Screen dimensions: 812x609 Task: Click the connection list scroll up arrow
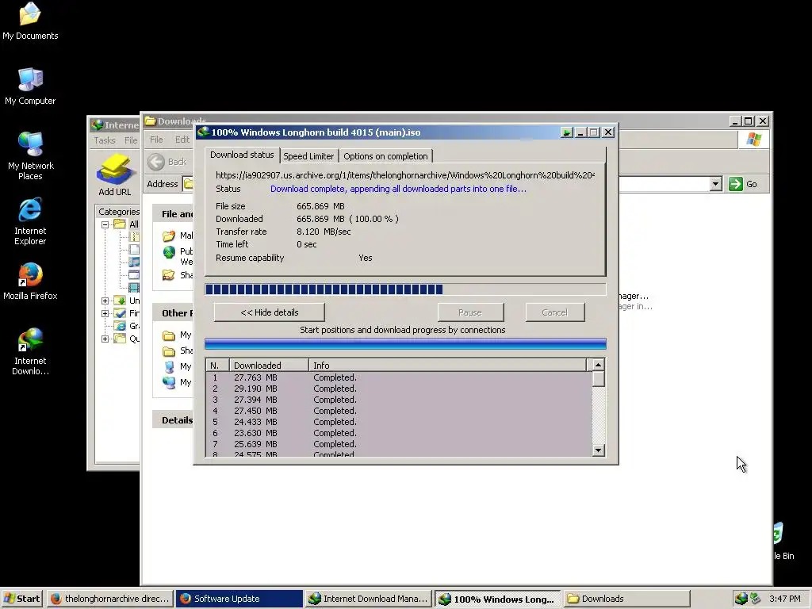pyautogui.click(x=598, y=365)
